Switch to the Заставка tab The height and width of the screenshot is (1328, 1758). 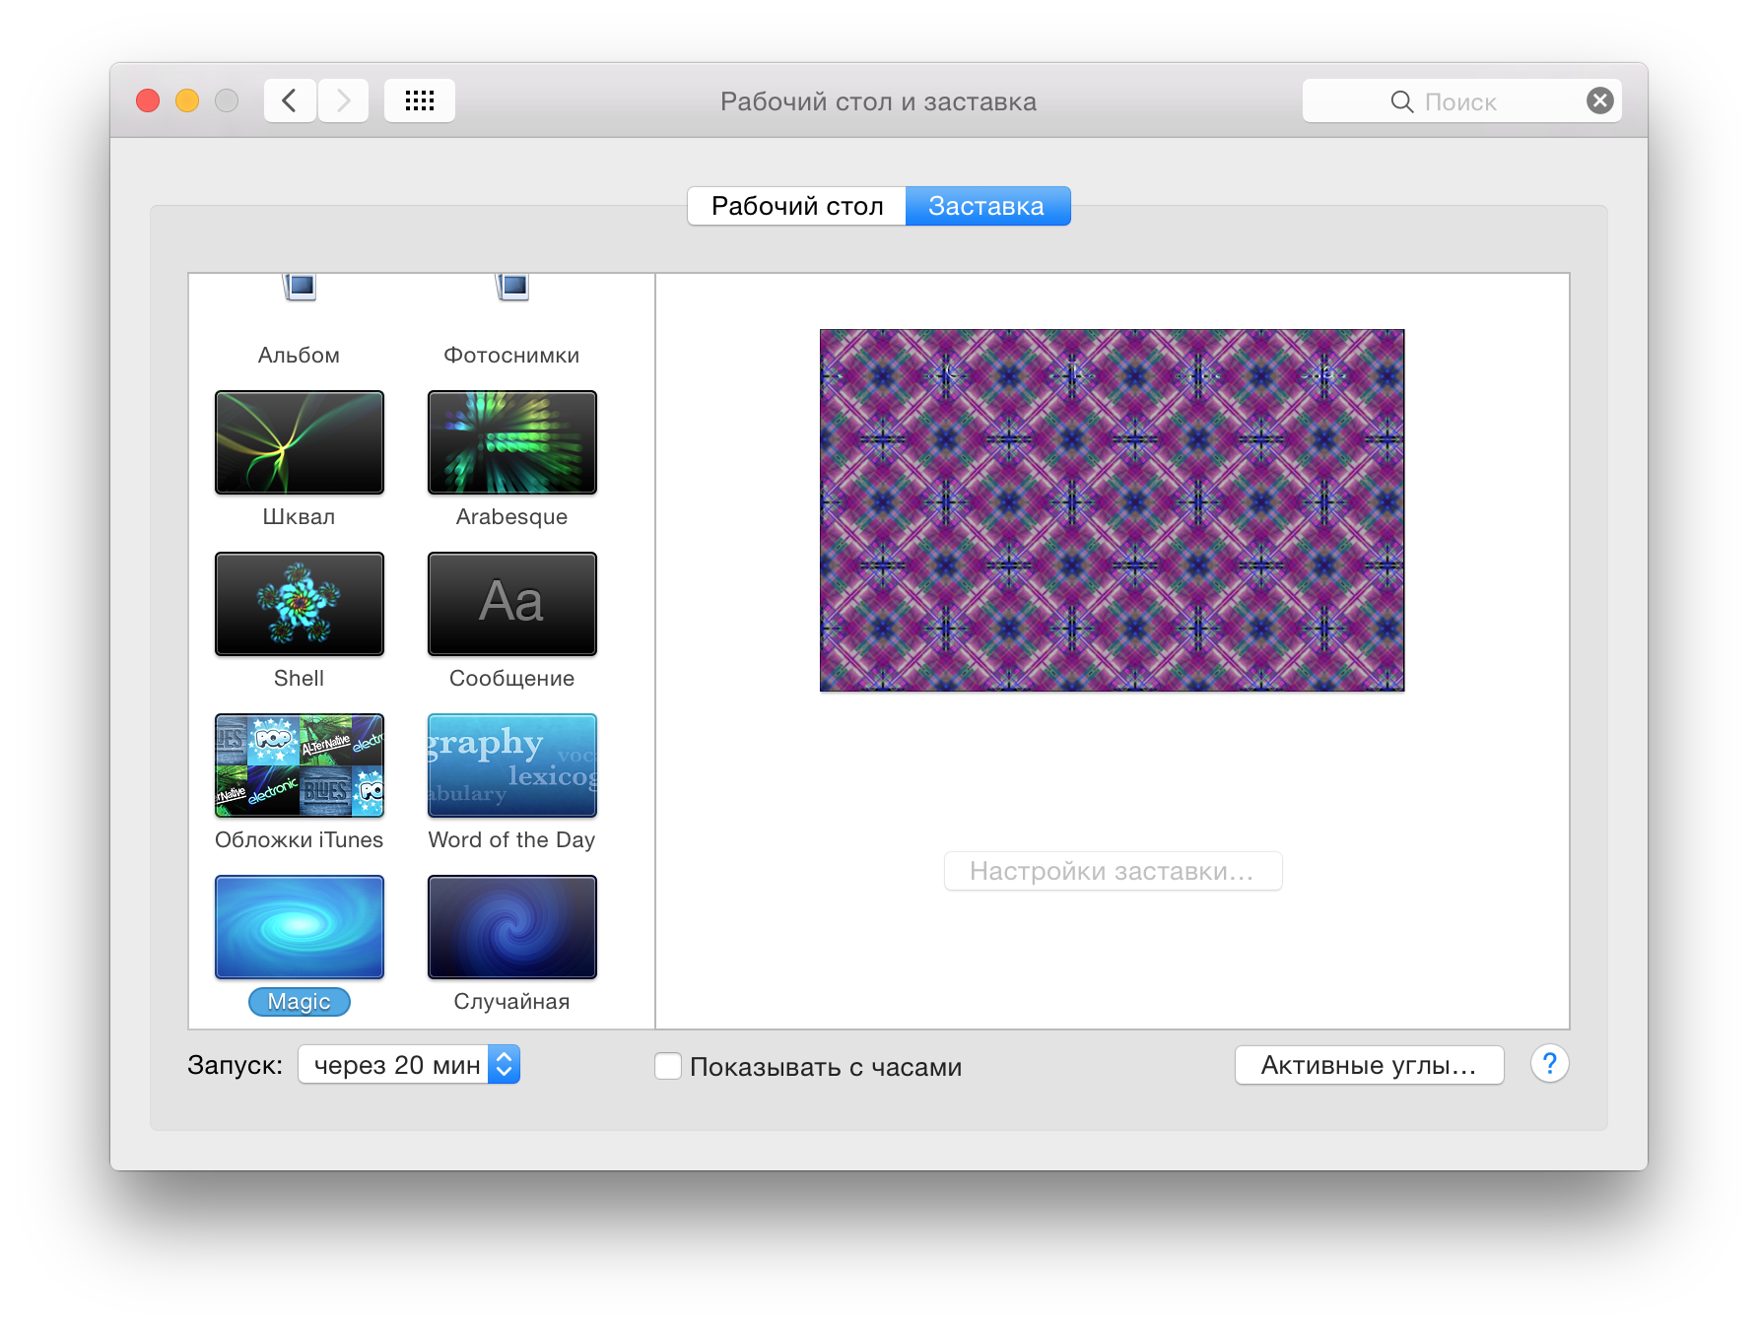pos(987,206)
